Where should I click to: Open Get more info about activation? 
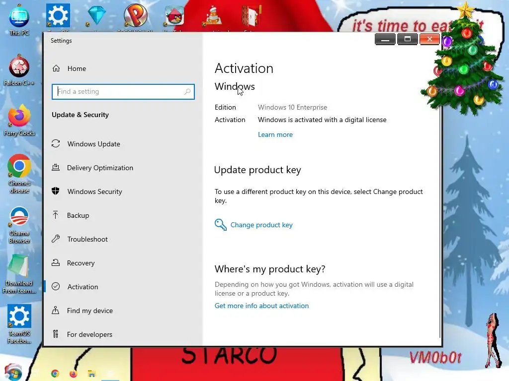pos(261,306)
